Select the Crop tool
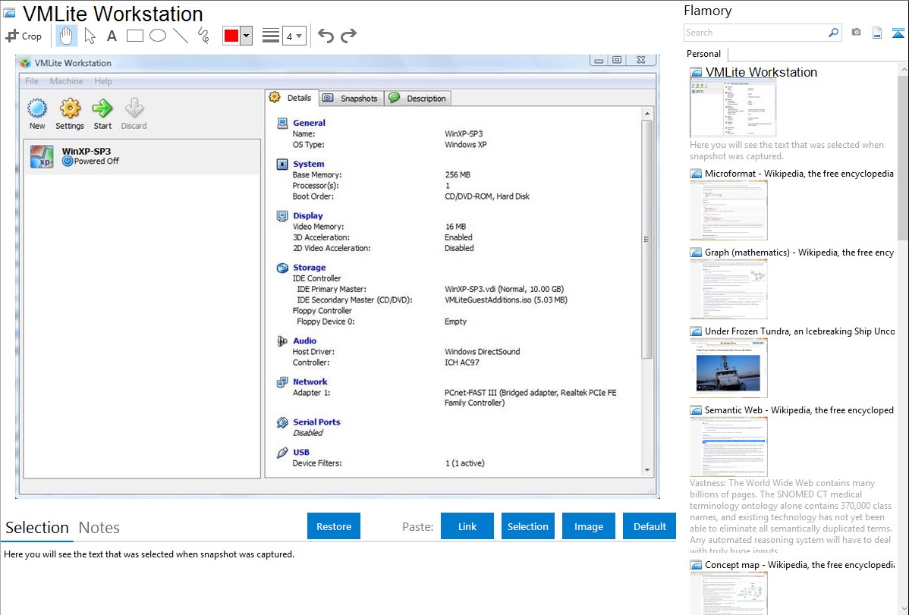Image resolution: width=909 pixels, height=615 pixels. [24, 36]
